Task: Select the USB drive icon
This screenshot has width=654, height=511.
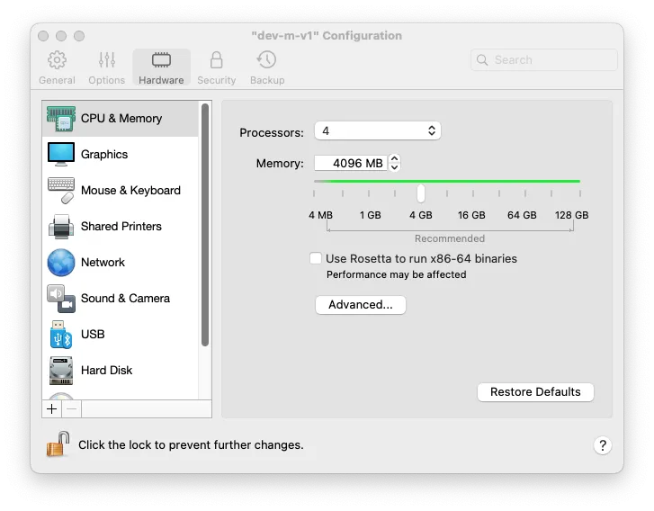Action: pos(61,334)
